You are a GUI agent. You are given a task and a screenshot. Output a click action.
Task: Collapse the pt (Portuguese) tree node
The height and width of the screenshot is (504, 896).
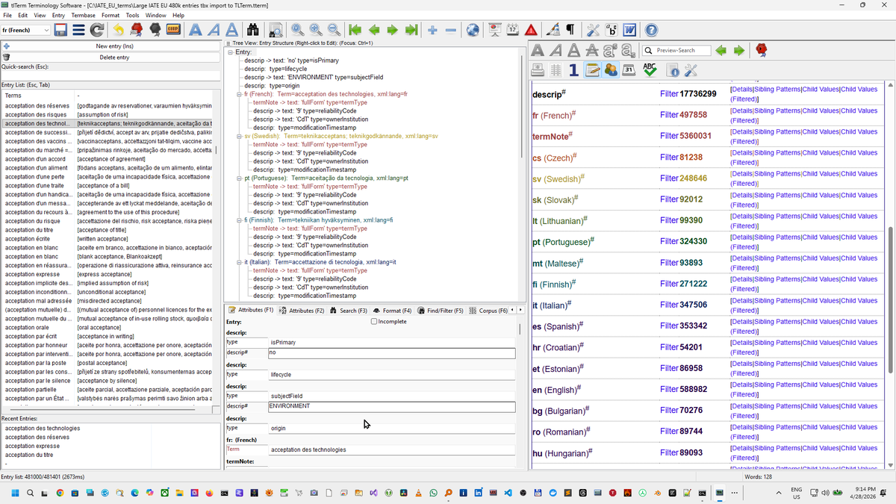(240, 178)
